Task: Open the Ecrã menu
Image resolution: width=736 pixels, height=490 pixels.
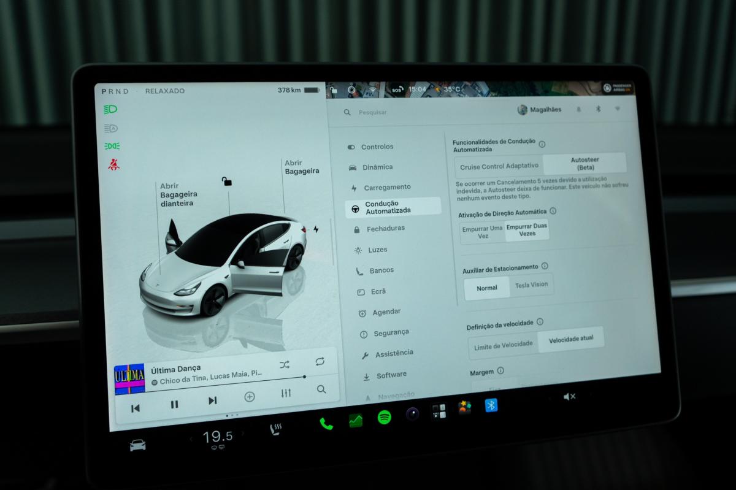Action: tap(371, 292)
